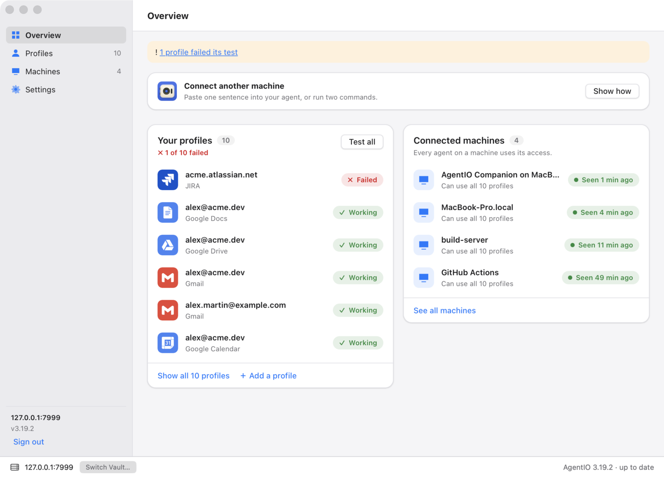Click the Show how button

(612, 91)
